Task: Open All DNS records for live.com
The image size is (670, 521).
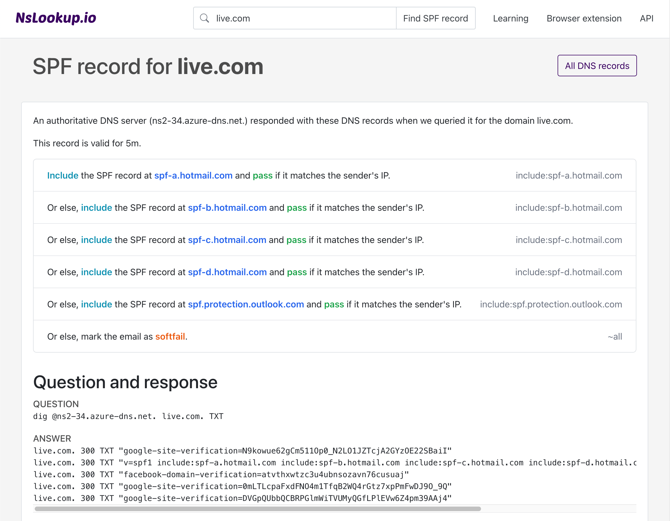Action: coord(597,65)
